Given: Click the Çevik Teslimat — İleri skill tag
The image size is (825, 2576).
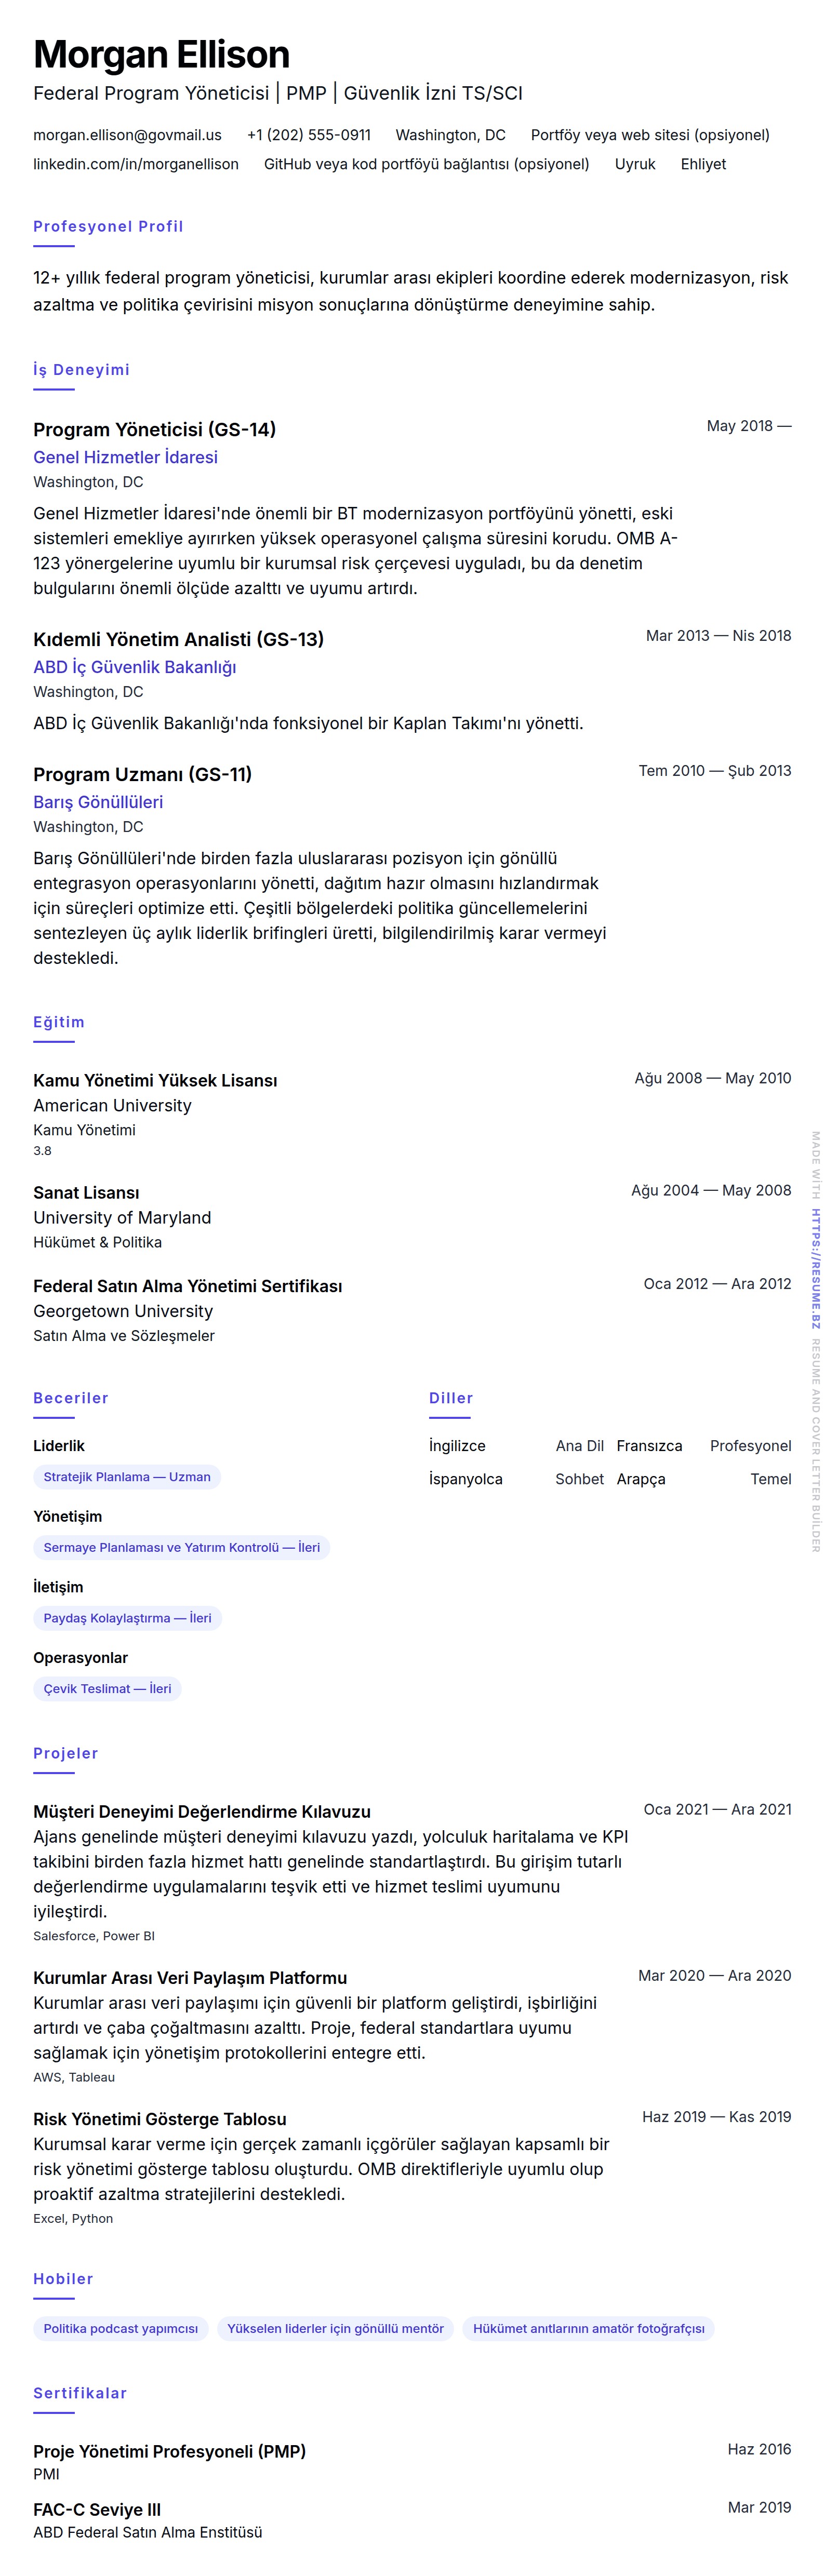Looking at the screenshot, I should [107, 1689].
